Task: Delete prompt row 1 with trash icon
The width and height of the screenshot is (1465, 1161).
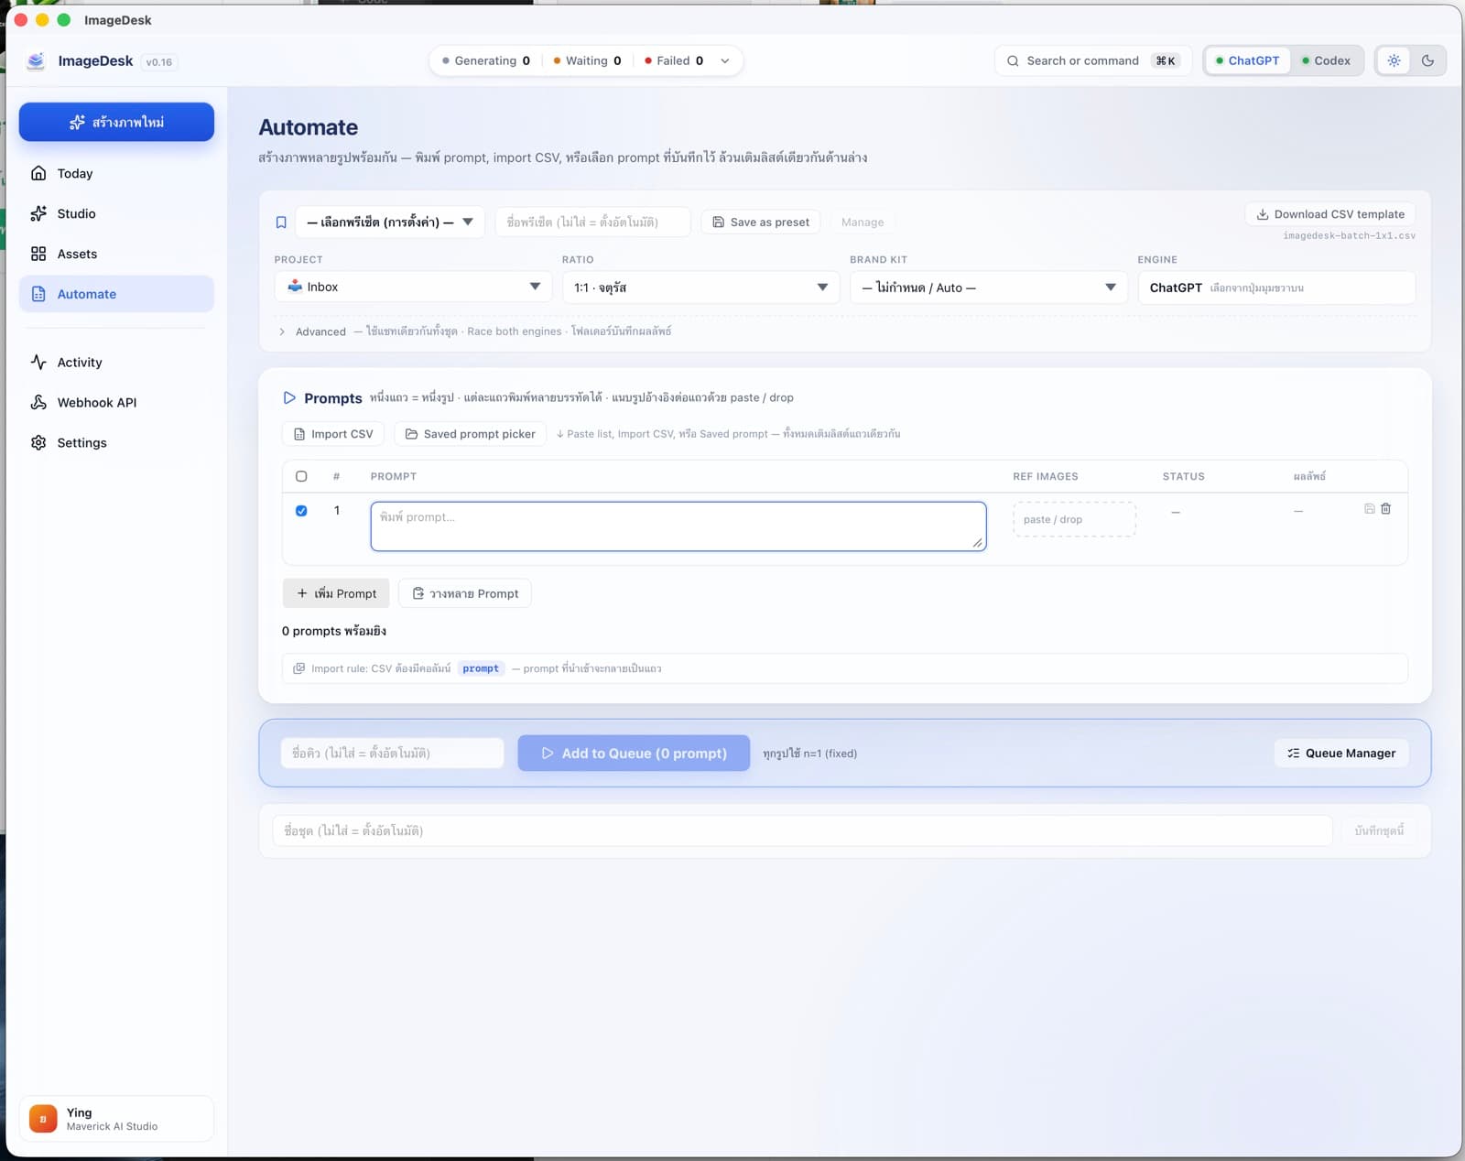Action: coord(1386,508)
